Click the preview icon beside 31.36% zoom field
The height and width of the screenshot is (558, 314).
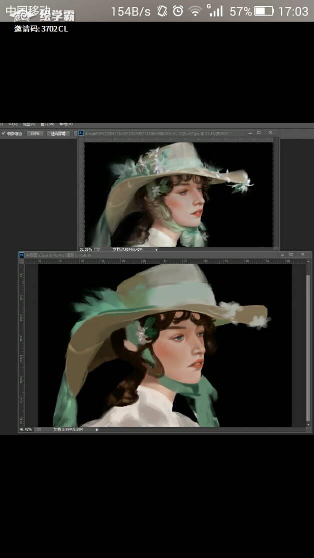97,249
